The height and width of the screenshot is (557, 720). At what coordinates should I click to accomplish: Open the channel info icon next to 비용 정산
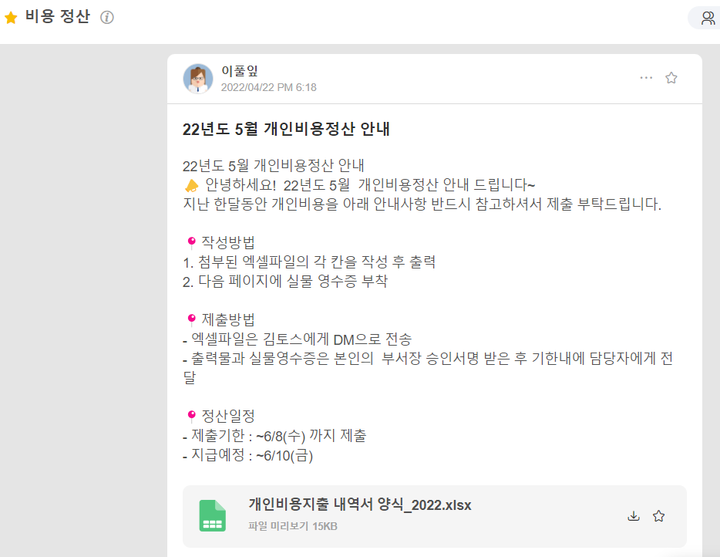(107, 17)
